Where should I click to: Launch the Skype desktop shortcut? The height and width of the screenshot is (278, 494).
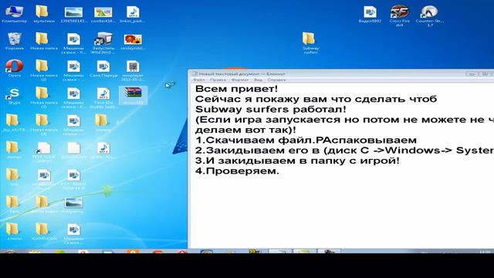[14, 96]
